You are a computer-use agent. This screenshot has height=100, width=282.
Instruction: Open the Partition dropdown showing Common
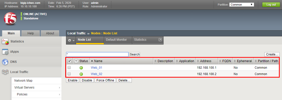[x=242, y=5]
